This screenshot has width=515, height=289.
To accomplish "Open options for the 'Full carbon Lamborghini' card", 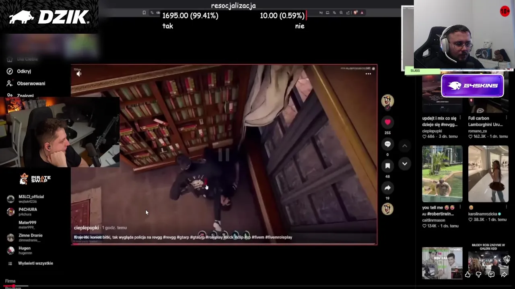I will 506,118.
